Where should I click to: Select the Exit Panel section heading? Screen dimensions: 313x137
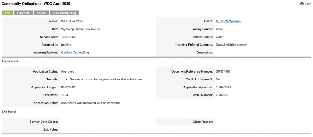pos(9,111)
